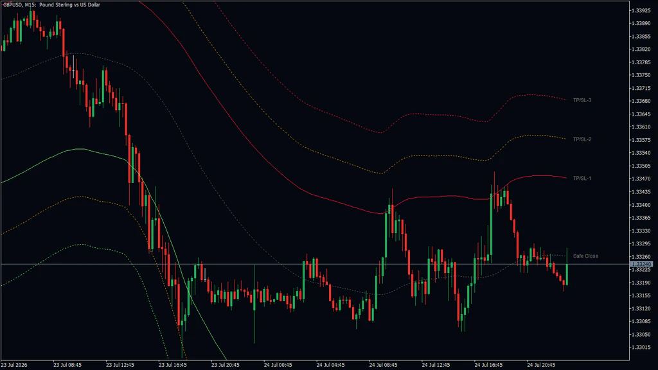
Task: Click the 1.33855 price scale value
Action: [641, 37]
